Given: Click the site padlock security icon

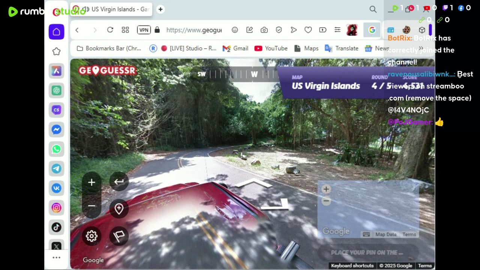Looking at the screenshot, I should (157, 30).
